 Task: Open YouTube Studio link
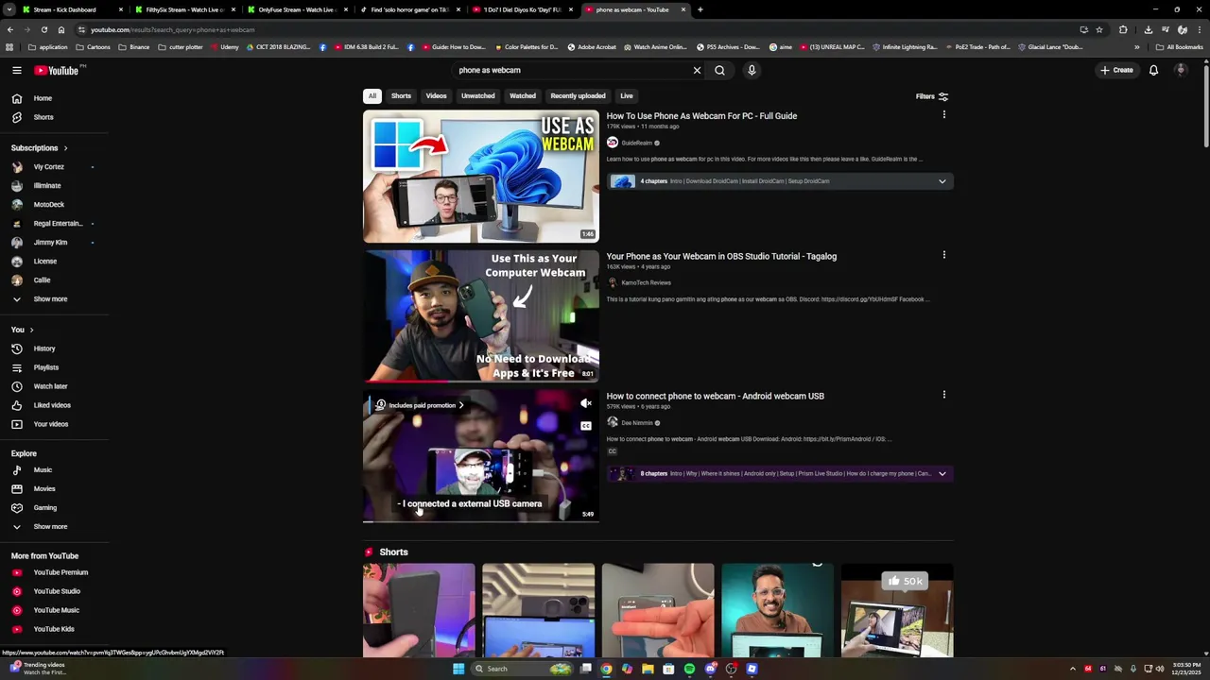pos(55,591)
